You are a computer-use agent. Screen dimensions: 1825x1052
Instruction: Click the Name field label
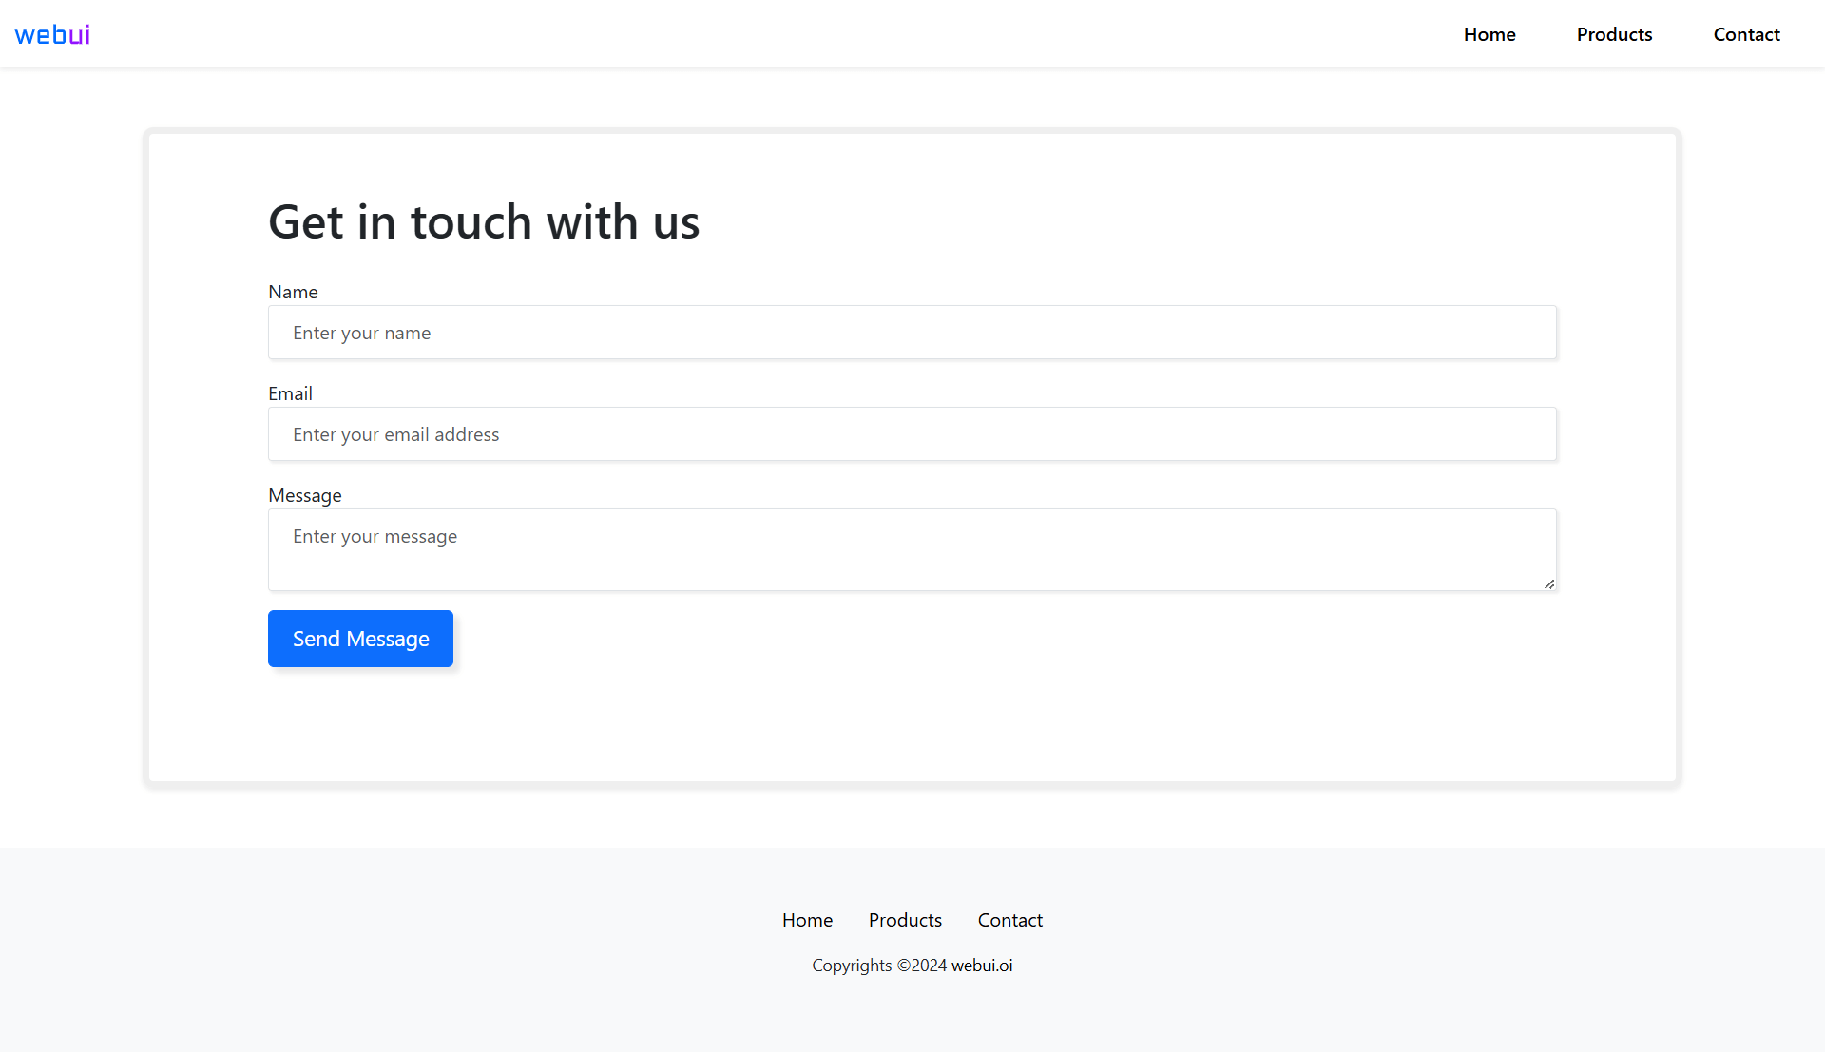(x=293, y=292)
